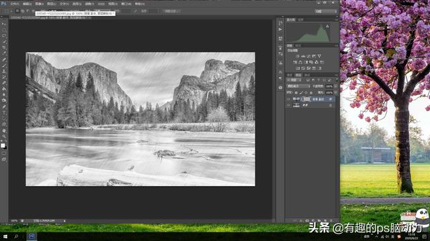Image resolution: width=430 pixels, height=241 pixels.
Task: Select the History Brush tool
Action: (4, 77)
